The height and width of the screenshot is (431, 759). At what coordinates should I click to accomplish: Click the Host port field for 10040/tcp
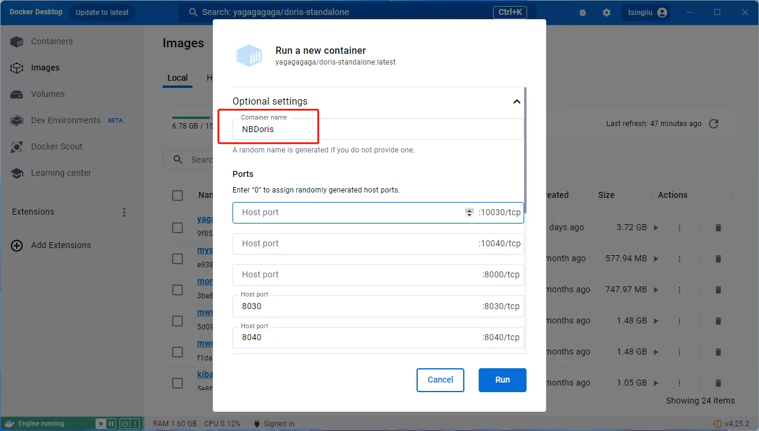[x=378, y=244]
